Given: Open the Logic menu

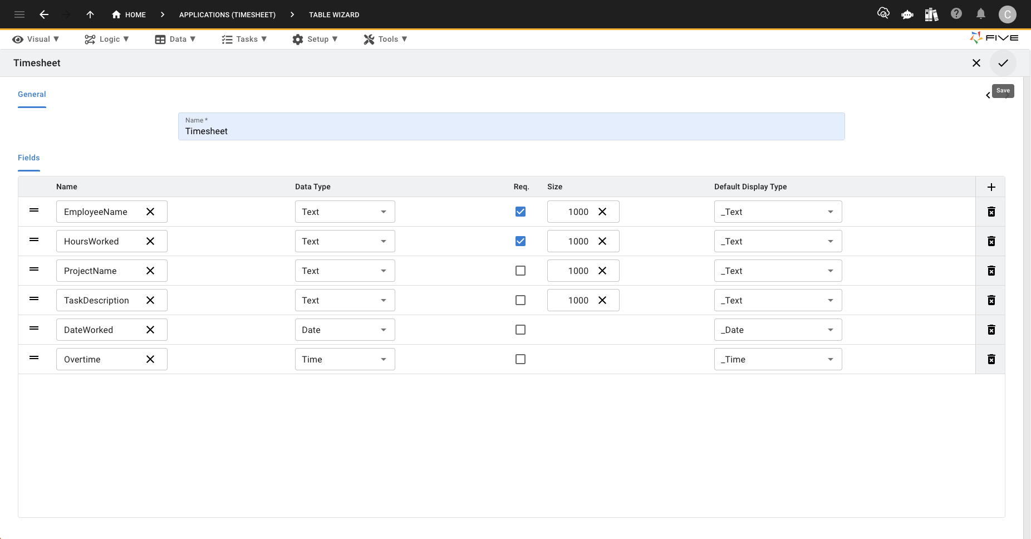Looking at the screenshot, I should point(107,39).
